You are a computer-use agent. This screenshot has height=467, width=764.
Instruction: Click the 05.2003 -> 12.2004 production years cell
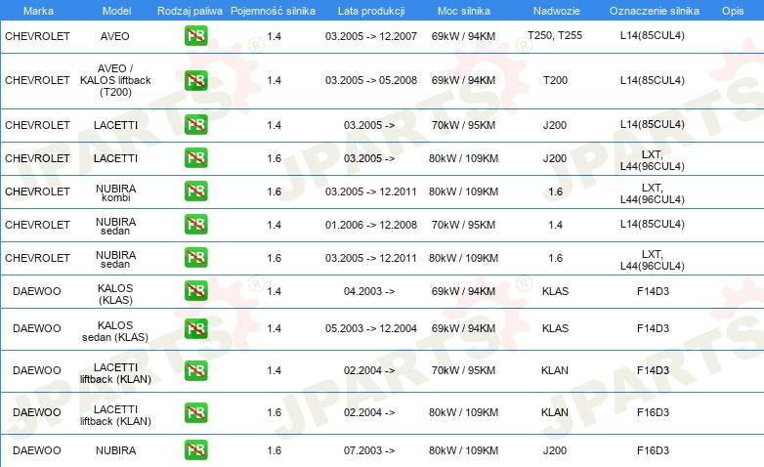(371, 328)
